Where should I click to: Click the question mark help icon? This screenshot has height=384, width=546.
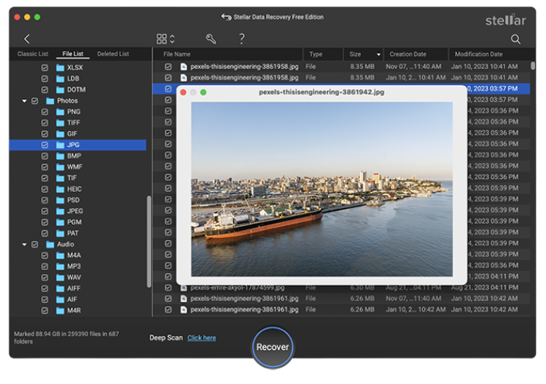tap(242, 39)
